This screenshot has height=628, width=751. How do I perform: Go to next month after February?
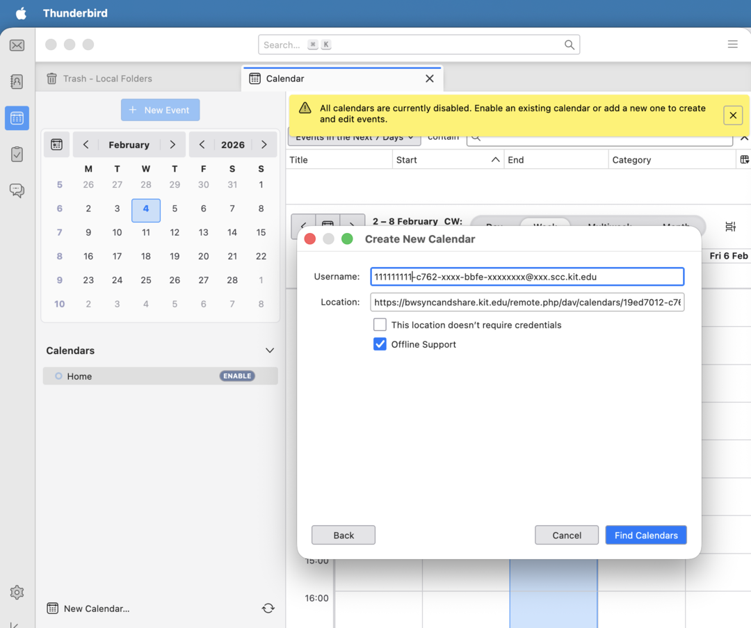point(172,145)
